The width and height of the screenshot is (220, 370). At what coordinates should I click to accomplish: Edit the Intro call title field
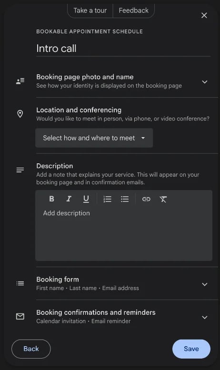(123, 49)
